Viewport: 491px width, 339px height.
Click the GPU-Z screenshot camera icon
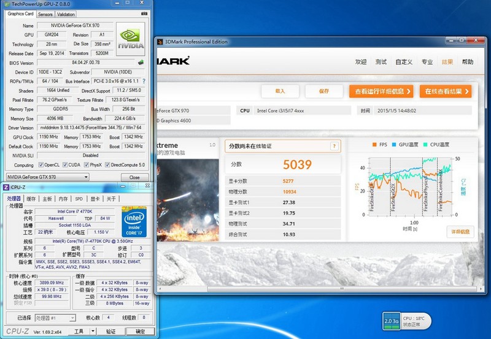coord(144,13)
